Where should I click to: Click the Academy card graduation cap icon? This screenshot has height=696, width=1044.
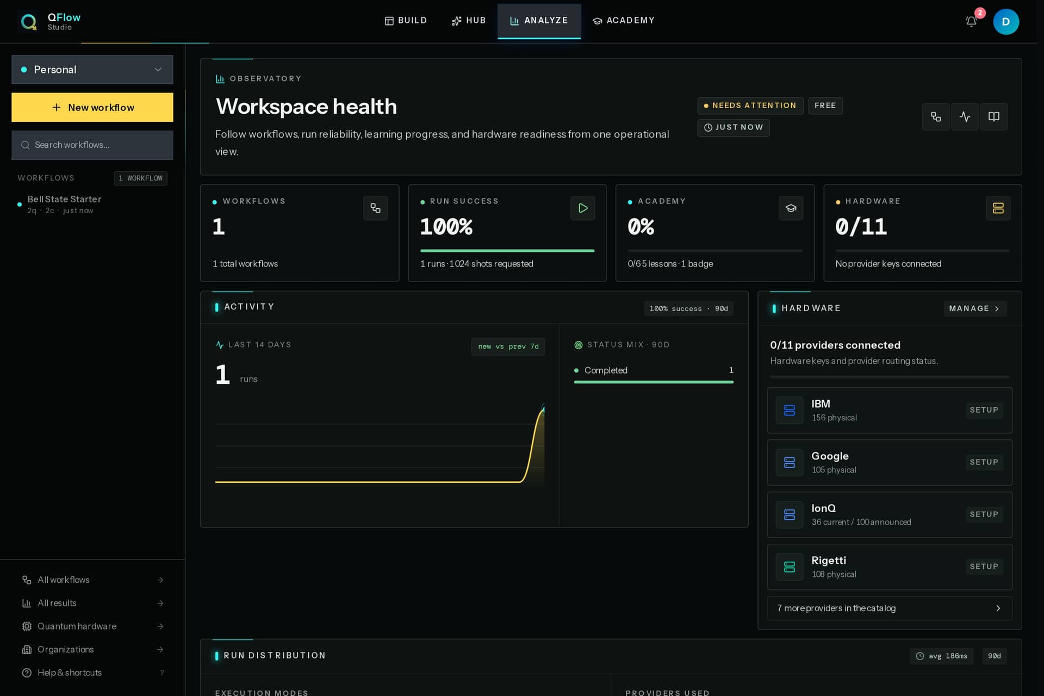tap(791, 208)
